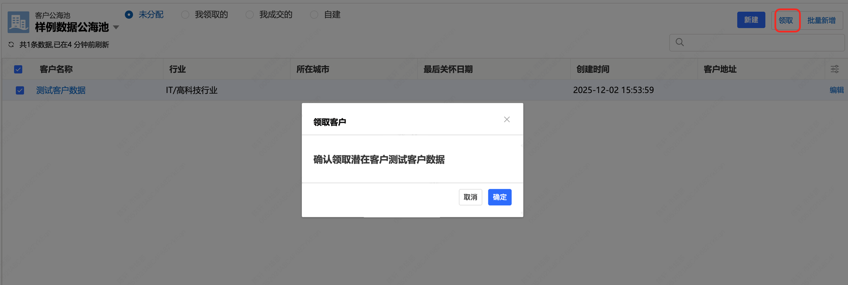The height and width of the screenshot is (285, 848).
Task: Select the 我成交的 radio option
Action: (x=250, y=15)
